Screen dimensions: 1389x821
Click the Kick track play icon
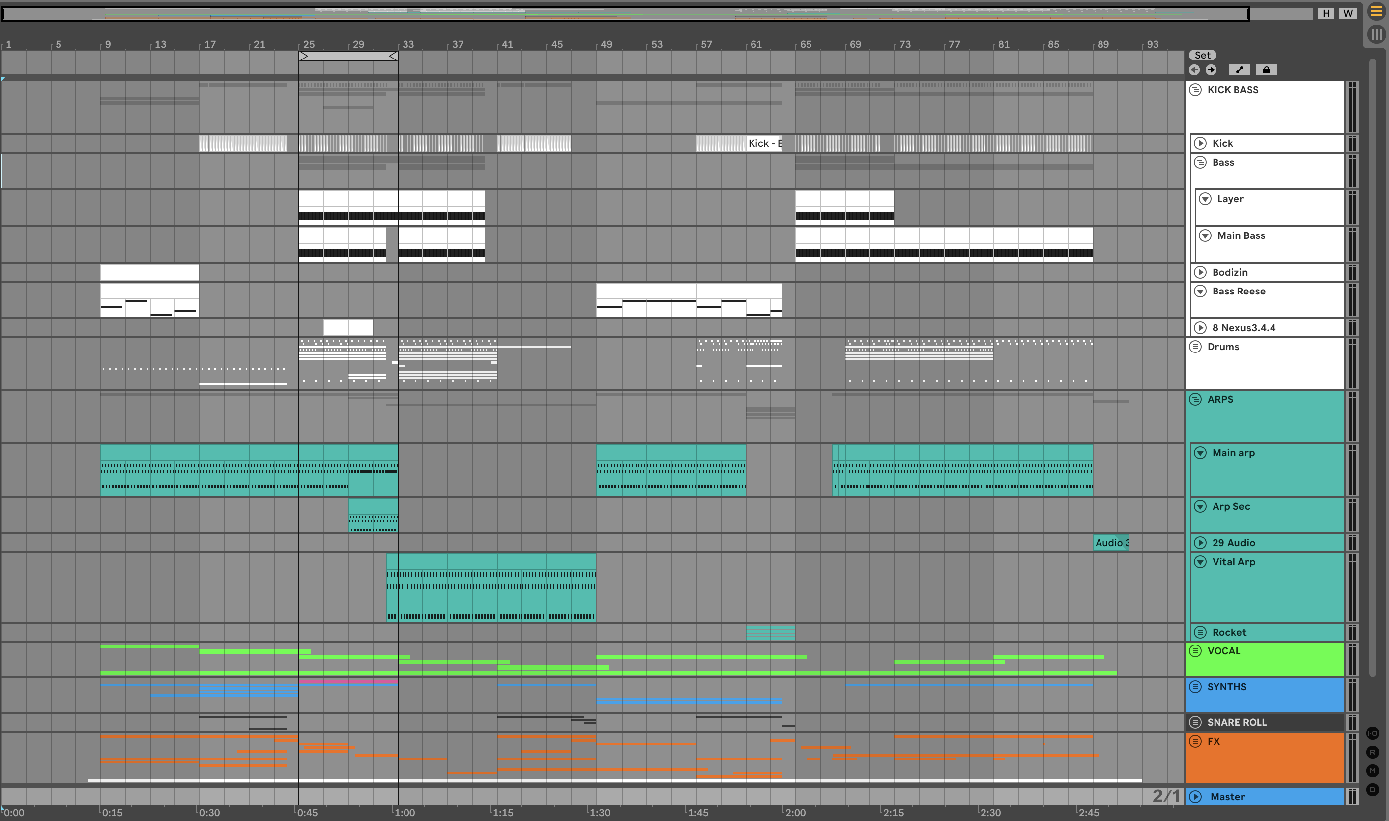(x=1200, y=143)
